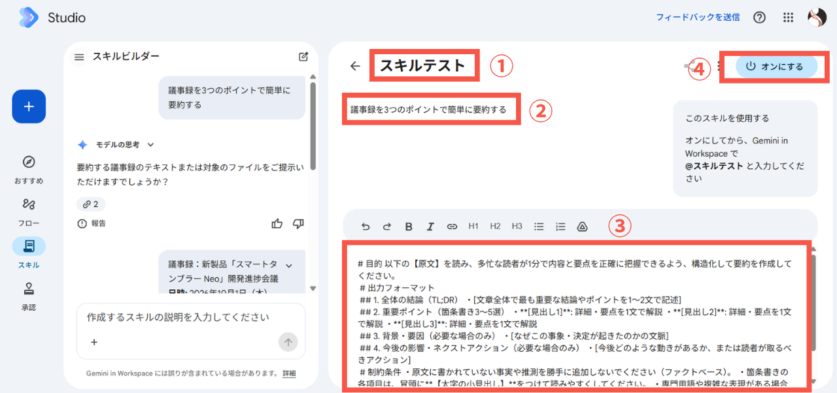837x393 pixels.
Task: Click the モデルの思考 label
Action: tap(118, 145)
